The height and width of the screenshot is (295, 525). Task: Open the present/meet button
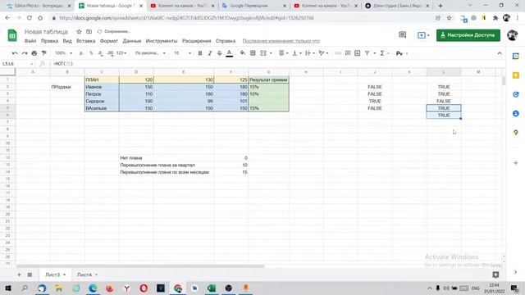(x=423, y=35)
